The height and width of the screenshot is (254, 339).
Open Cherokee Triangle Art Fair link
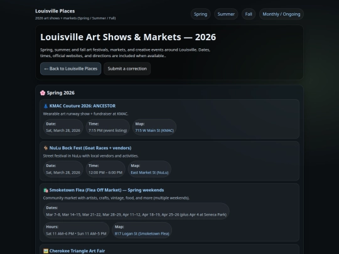[77, 251]
